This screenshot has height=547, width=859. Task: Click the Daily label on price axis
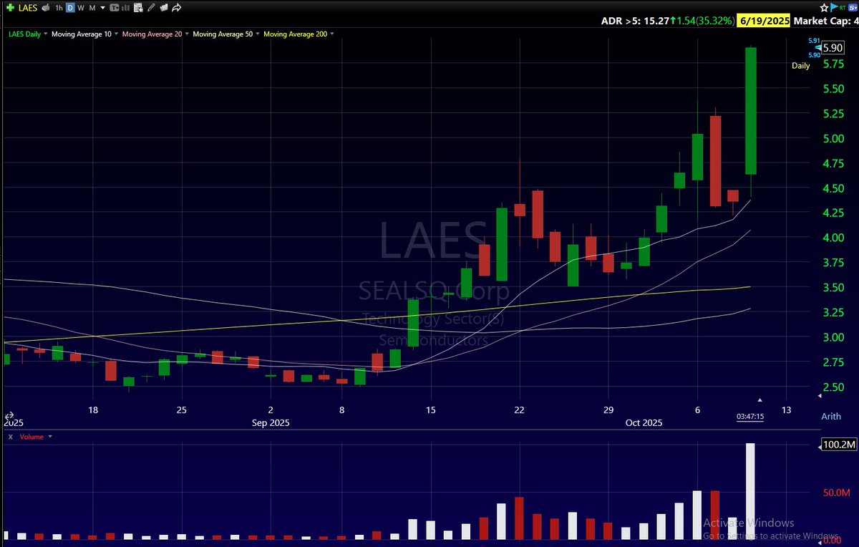click(x=800, y=66)
